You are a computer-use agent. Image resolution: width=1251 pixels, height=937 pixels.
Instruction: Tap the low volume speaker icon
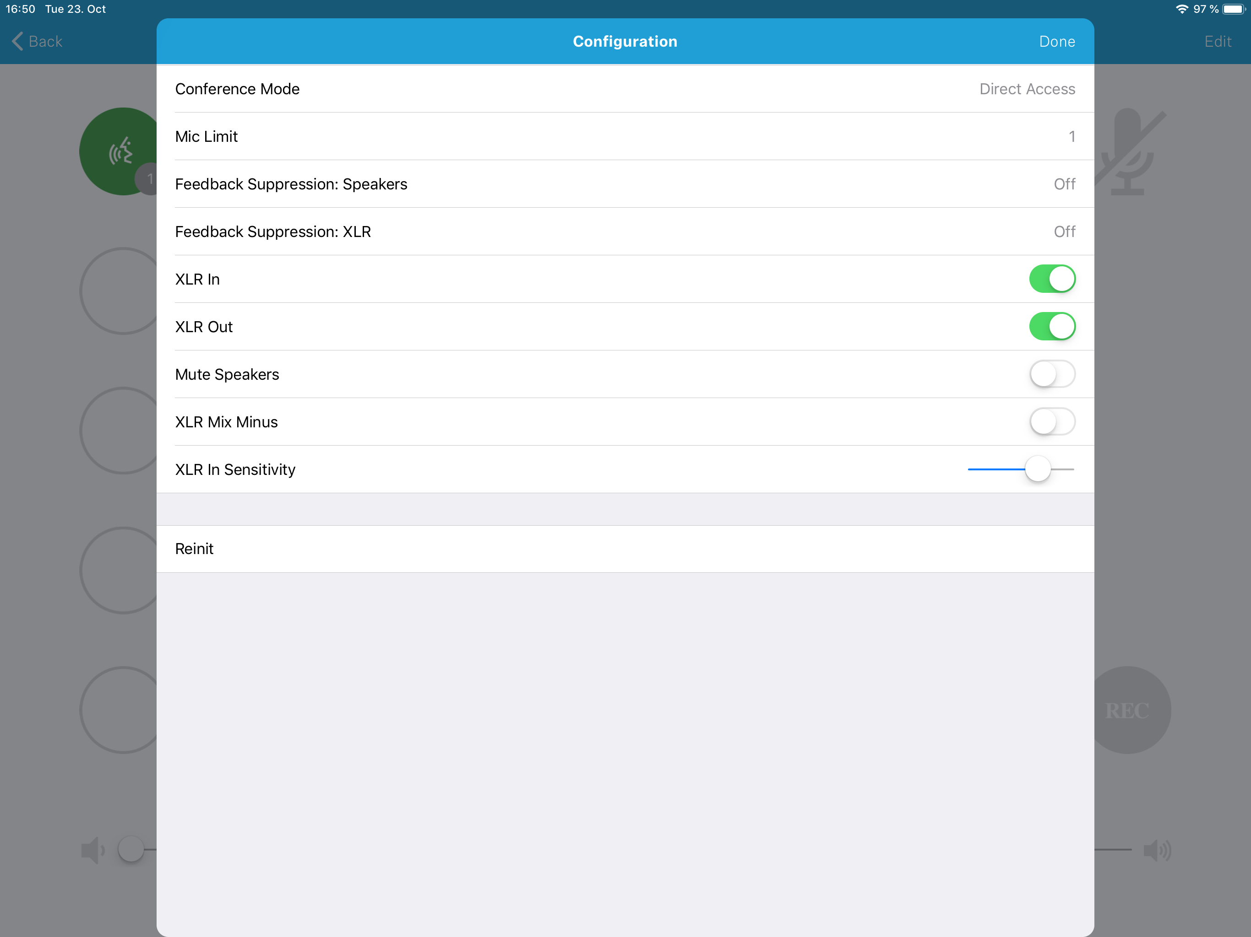[93, 850]
